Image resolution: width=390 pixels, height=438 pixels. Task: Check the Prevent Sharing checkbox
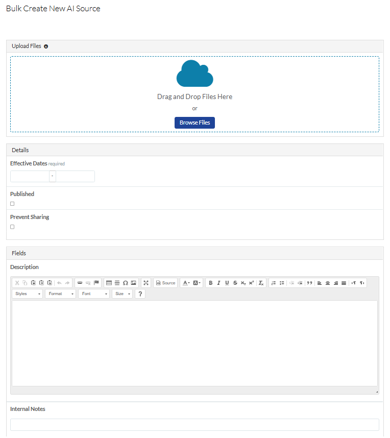(12, 227)
